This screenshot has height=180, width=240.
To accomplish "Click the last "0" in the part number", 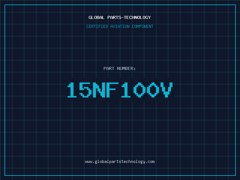I will [x=153, y=90].
